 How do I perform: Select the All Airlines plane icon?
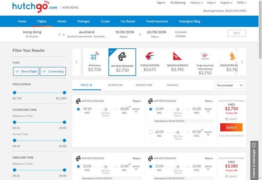tap(95, 56)
